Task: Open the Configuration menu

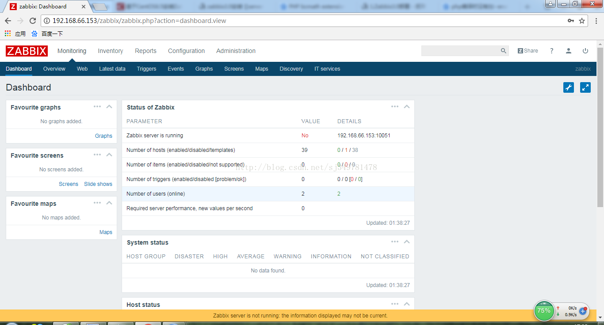Action: pyautogui.click(x=186, y=51)
